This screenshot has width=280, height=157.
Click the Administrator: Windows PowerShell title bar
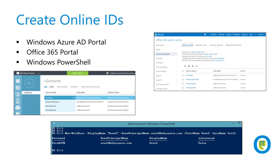coord(147,124)
